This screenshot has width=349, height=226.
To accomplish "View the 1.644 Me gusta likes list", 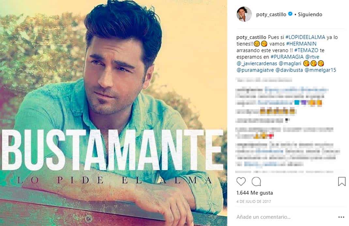I will click(x=254, y=193).
